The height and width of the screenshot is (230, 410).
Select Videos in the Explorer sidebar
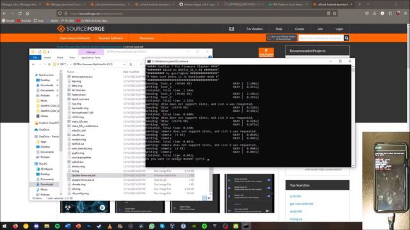[x=44, y=116]
